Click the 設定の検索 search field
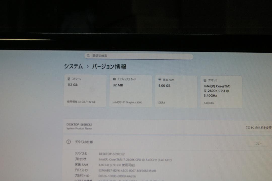Viewport: 272px width, 181px height. (139, 55)
